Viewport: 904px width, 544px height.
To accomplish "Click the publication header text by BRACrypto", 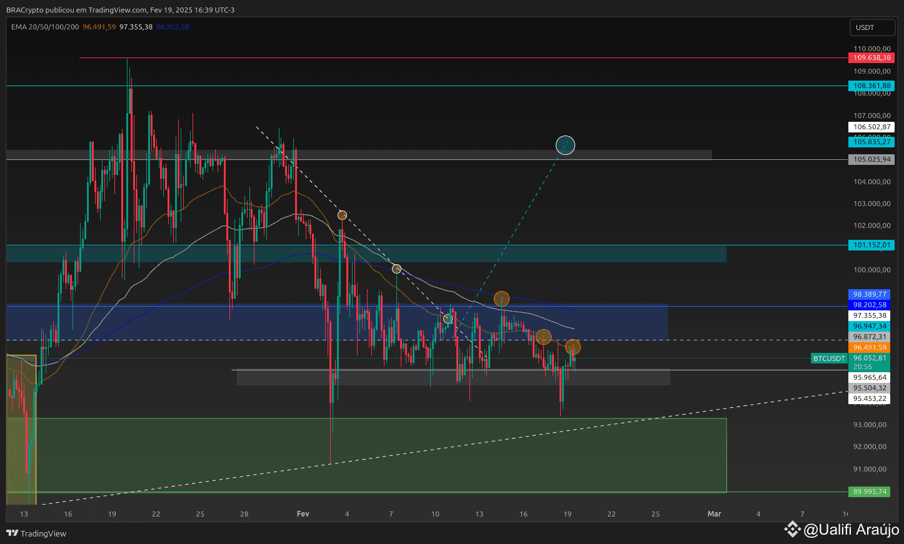I will (x=121, y=10).
